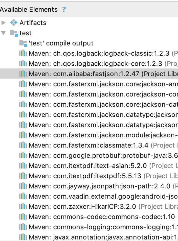This screenshot has width=178, height=241.
Task: Click the help question mark icon
Action: 64,10
